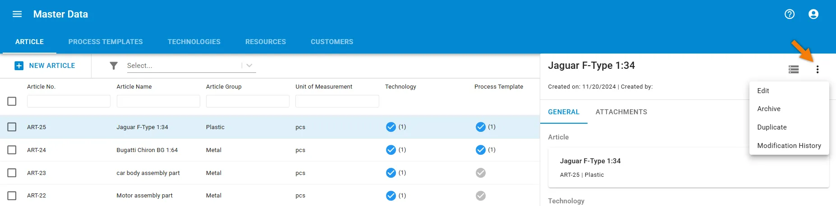Image resolution: width=836 pixels, height=206 pixels.
Task: Sort by the Article Group column header
Action: pos(224,87)
